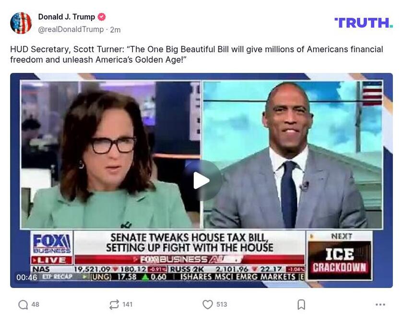Click the 48 replies count
This screenshot has height=323, width=403.
(x=35, y=304)
